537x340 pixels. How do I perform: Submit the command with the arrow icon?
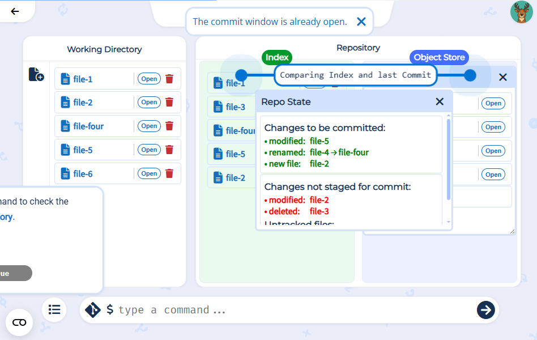pyautogui.click(x=486, y=310)
